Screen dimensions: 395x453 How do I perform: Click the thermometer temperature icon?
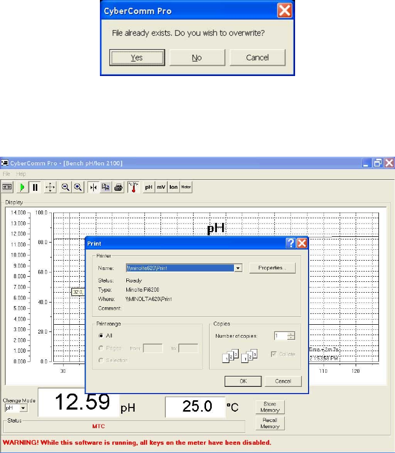pos(133,187)
